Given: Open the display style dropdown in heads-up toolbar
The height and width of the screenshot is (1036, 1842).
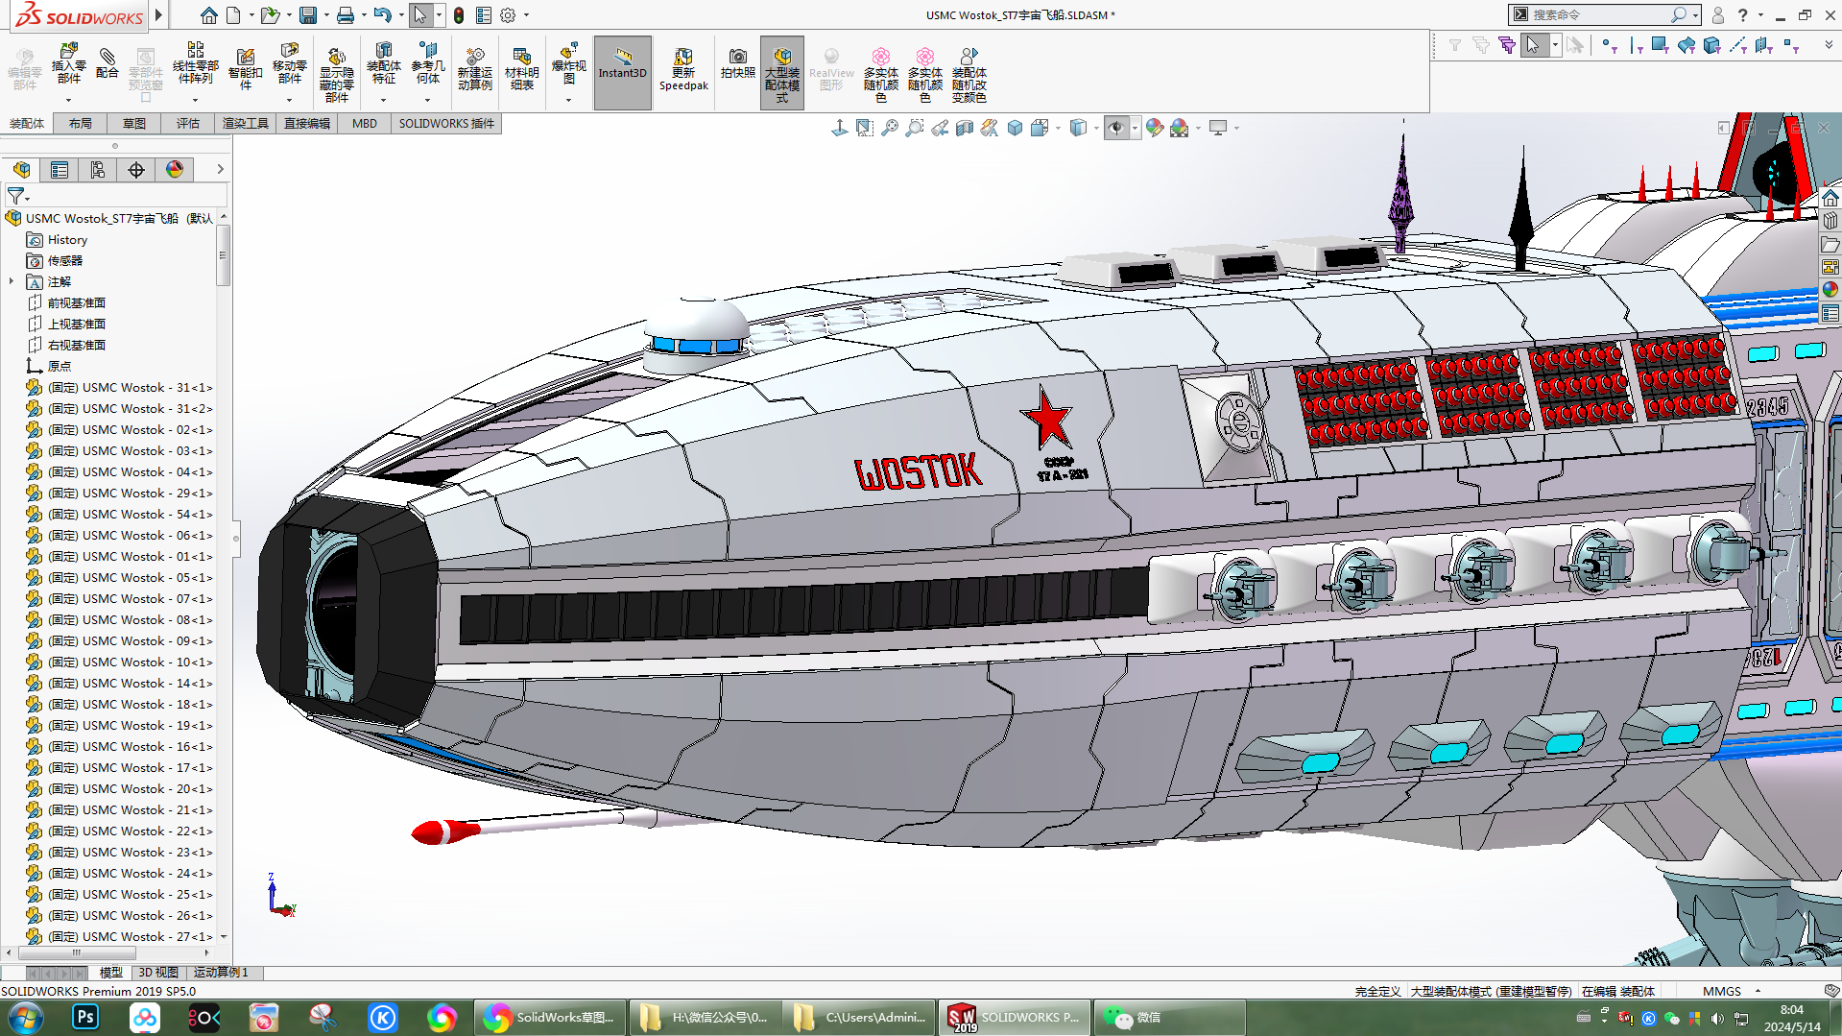Looking at the screenshot, I should 1095,128.
